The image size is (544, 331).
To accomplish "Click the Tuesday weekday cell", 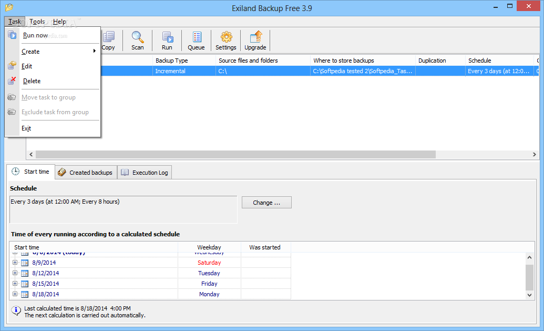I will (x=209, y=273).
